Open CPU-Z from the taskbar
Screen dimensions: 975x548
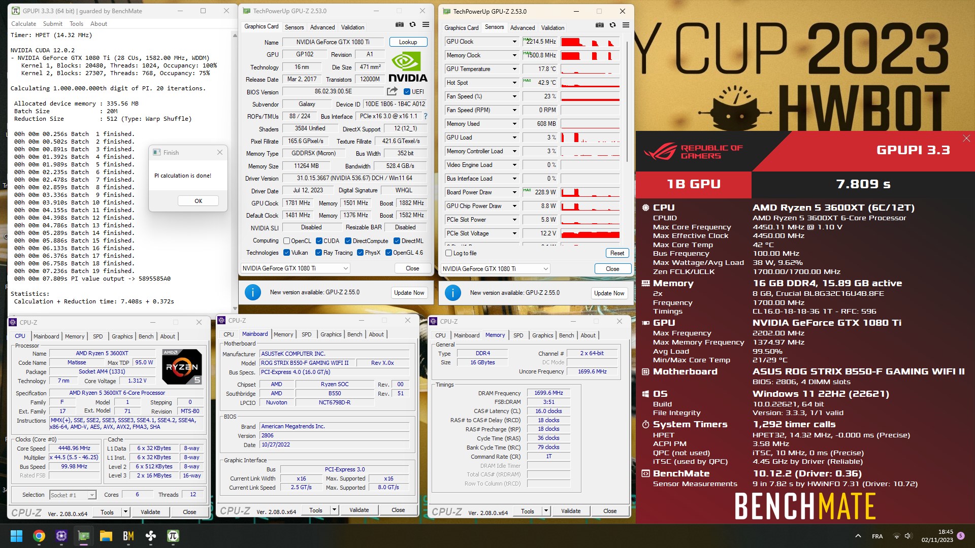pyautogui.click(x=61, y=536)
